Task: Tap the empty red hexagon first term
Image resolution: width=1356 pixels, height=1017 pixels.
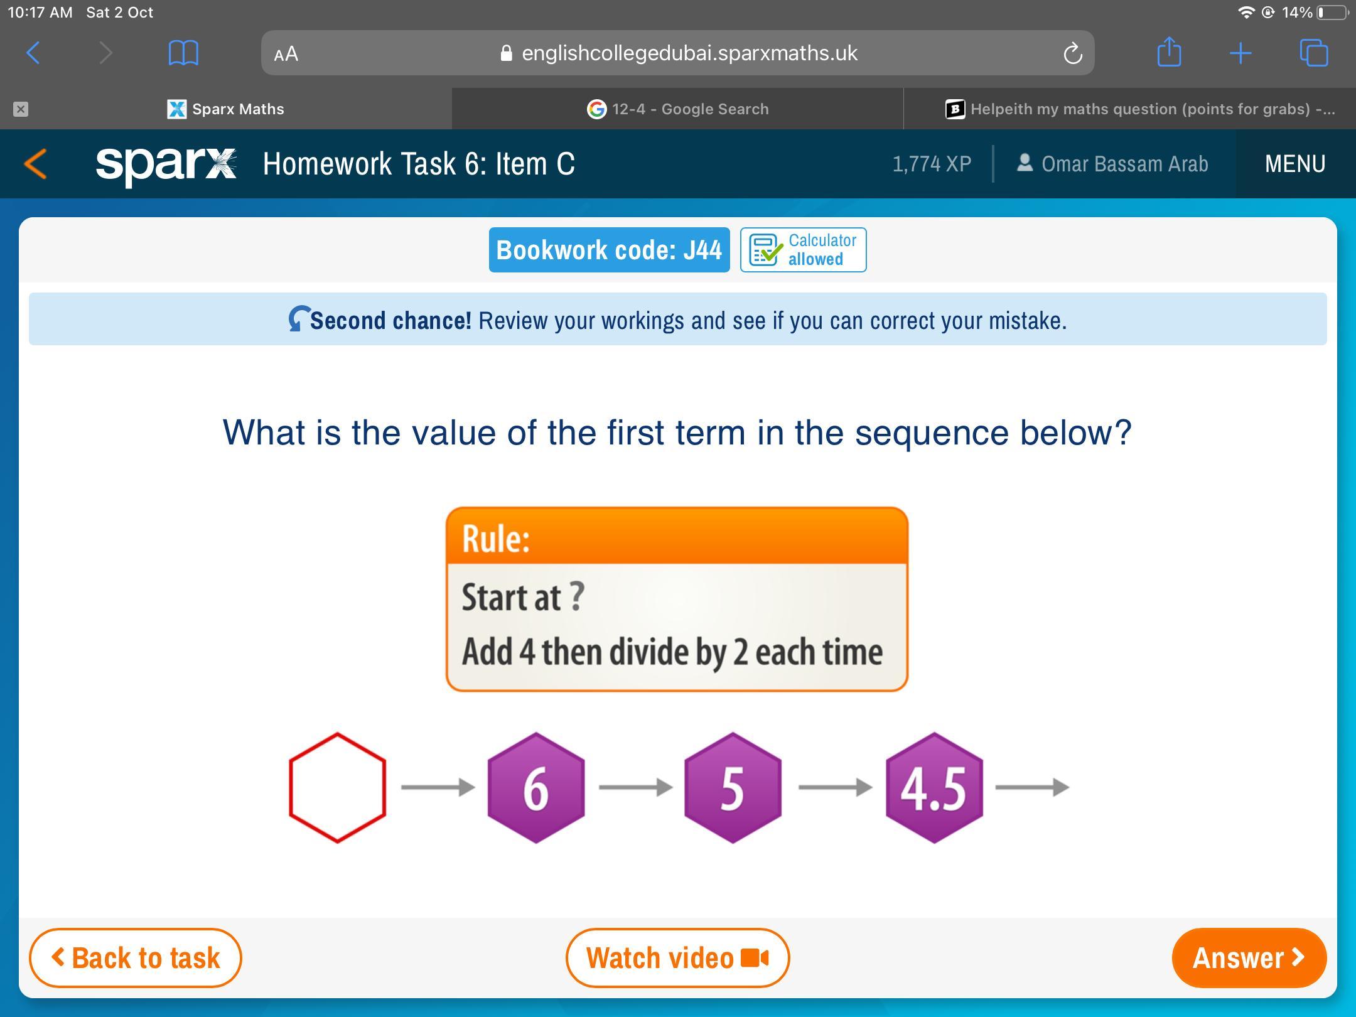Action: [x=337, y=787]
